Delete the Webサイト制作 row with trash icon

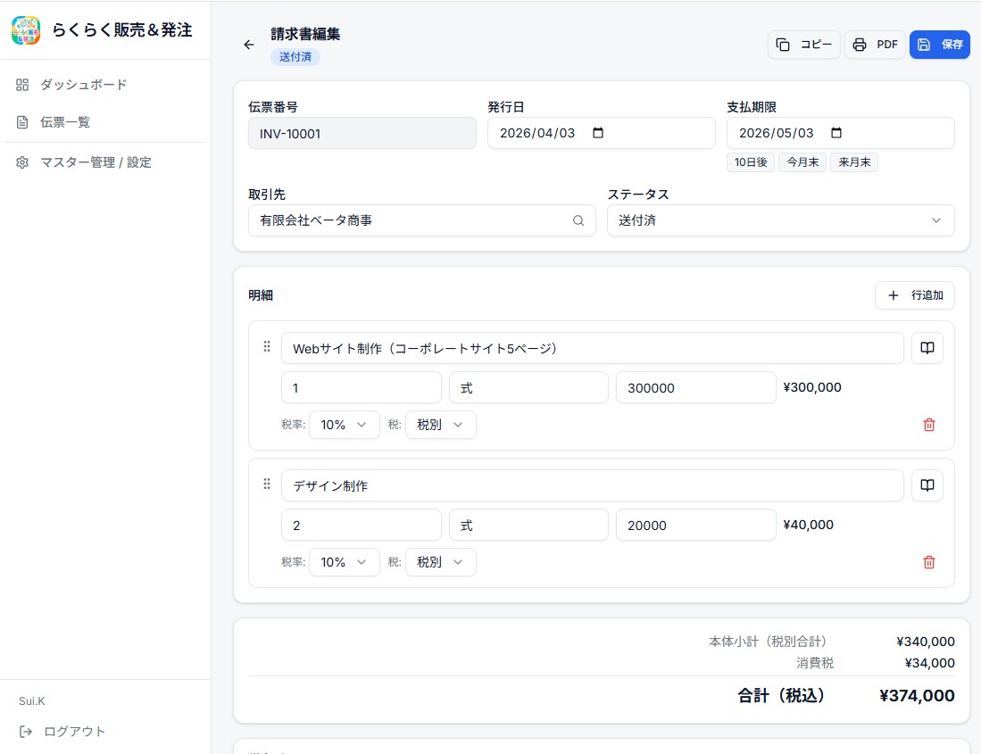pyautogui.click(x=929, y=425)
